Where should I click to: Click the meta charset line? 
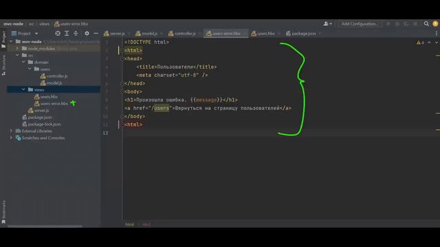172,75
